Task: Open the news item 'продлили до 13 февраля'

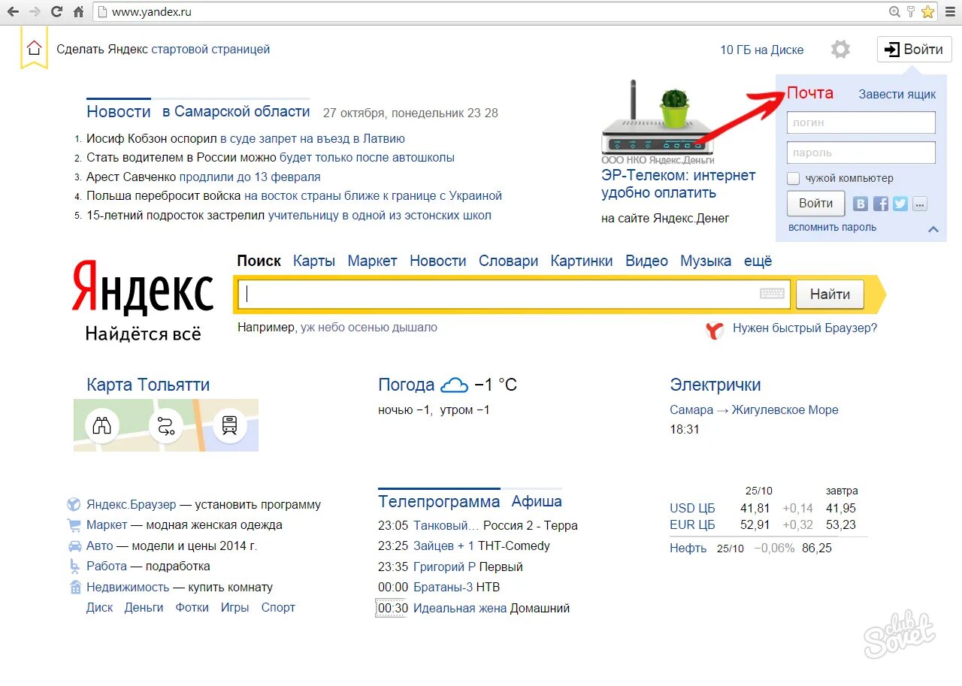Action: pos(250,177)
